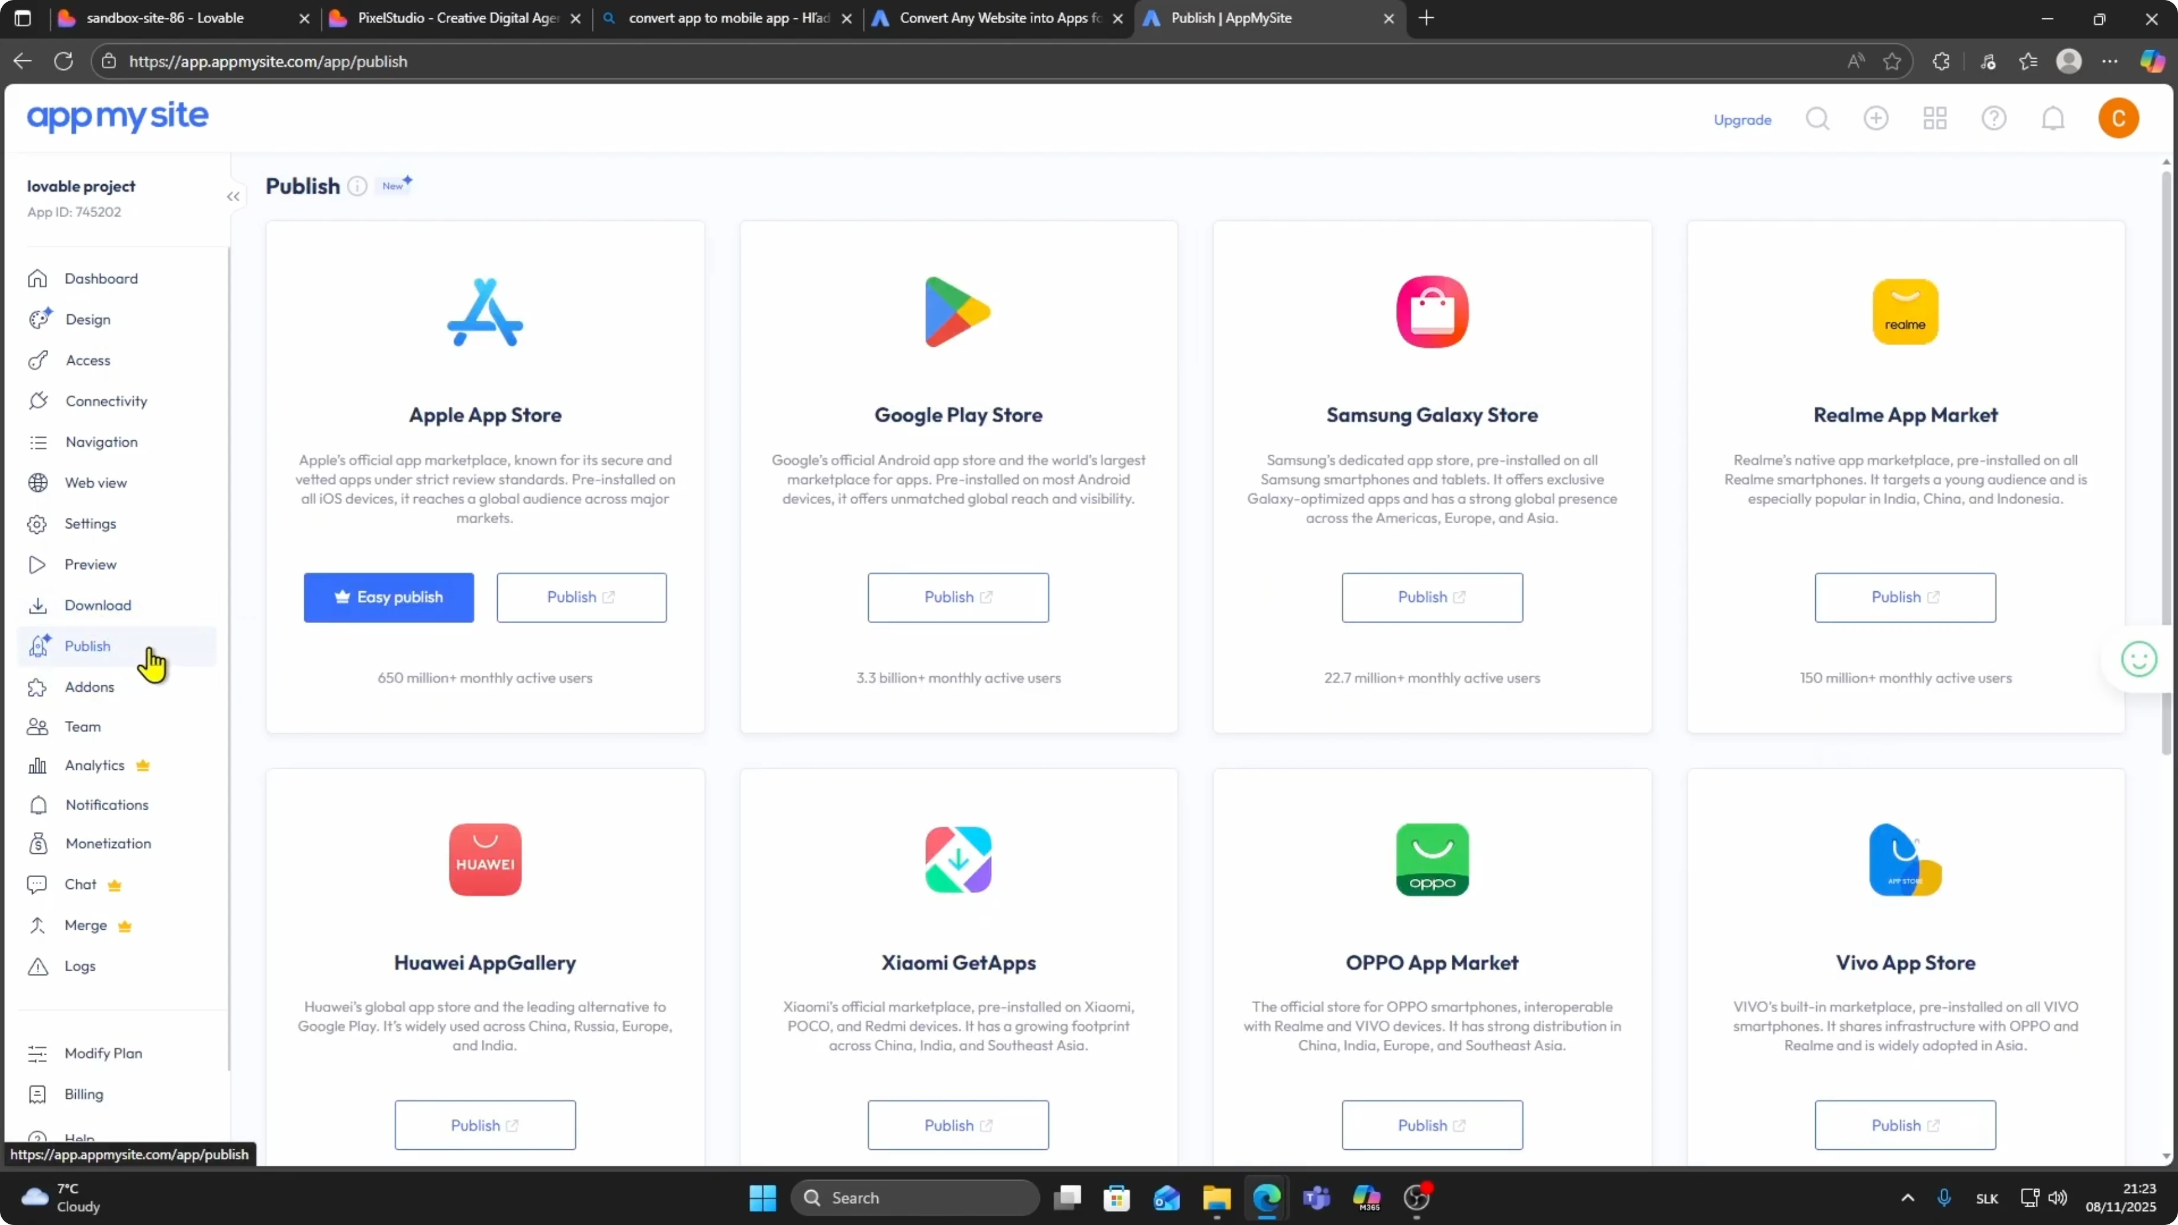
Task: Click the Realme App Market logo
Action: [x=1905, y=312]
